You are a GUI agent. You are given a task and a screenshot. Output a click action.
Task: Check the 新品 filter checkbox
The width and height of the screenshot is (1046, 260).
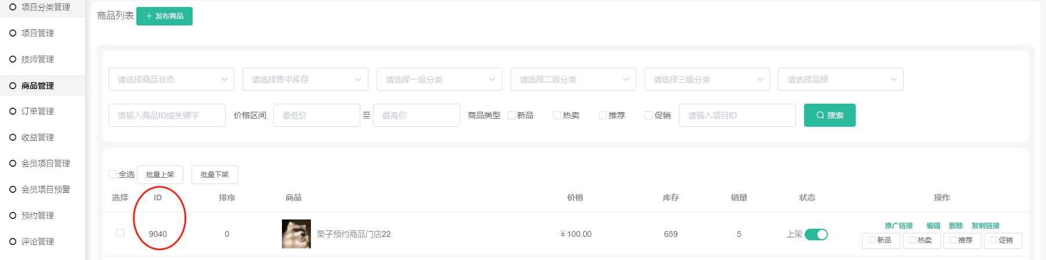pos(512,115)
